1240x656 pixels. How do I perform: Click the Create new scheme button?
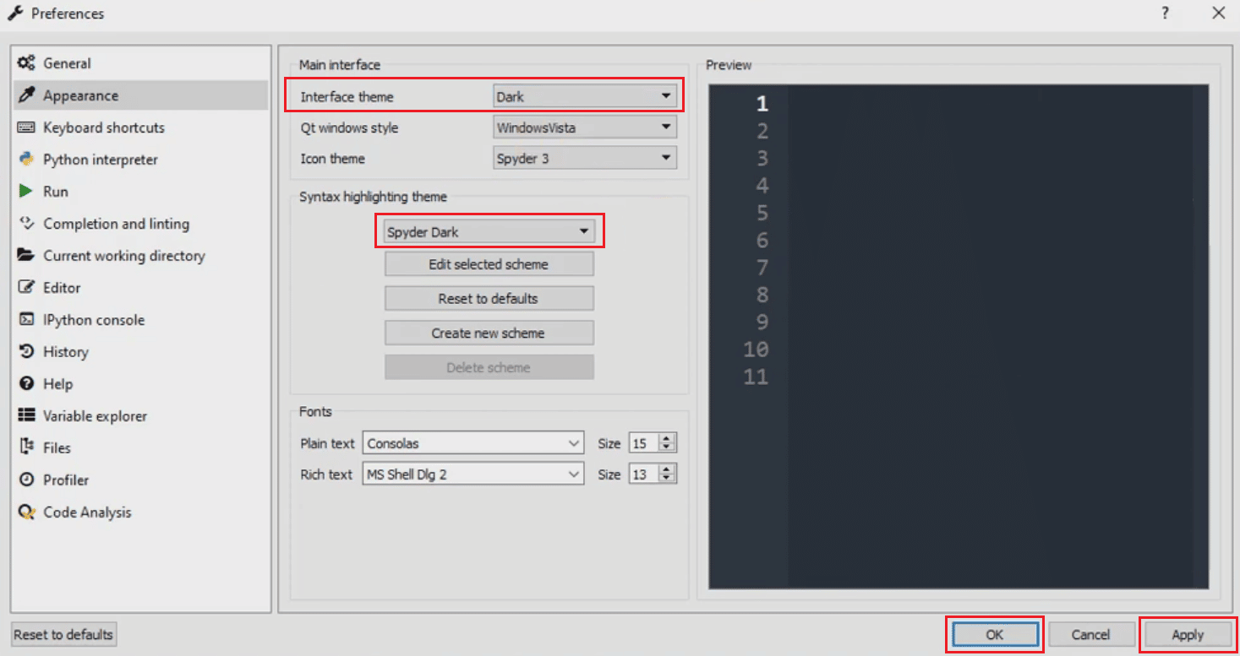pyautogui.click(x=489, y=333)
